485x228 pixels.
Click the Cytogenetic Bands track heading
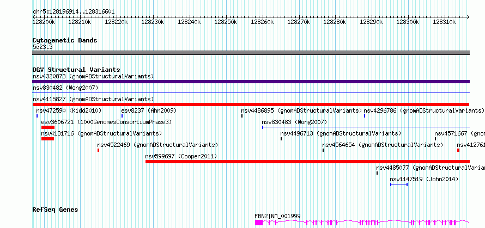[65, 40]
